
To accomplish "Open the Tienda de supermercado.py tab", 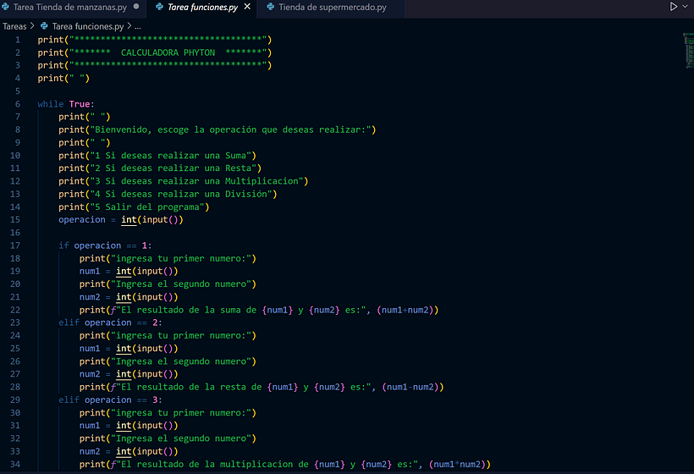I will [332, 7].
